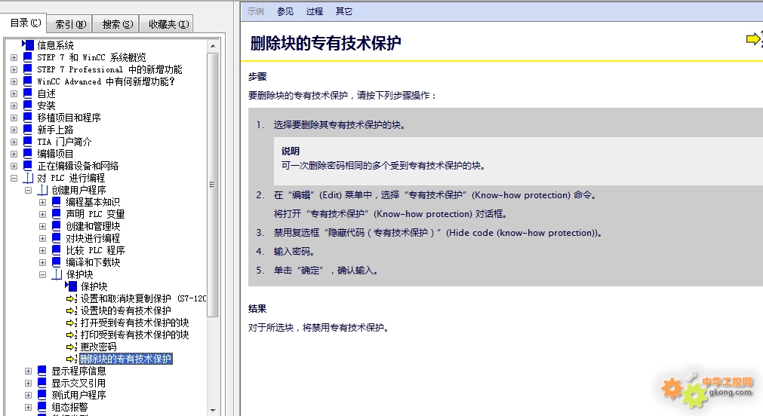Expand the STEP 7 和 WinCC 系统概览 node
Screen dimensions: 763x416
14,57
